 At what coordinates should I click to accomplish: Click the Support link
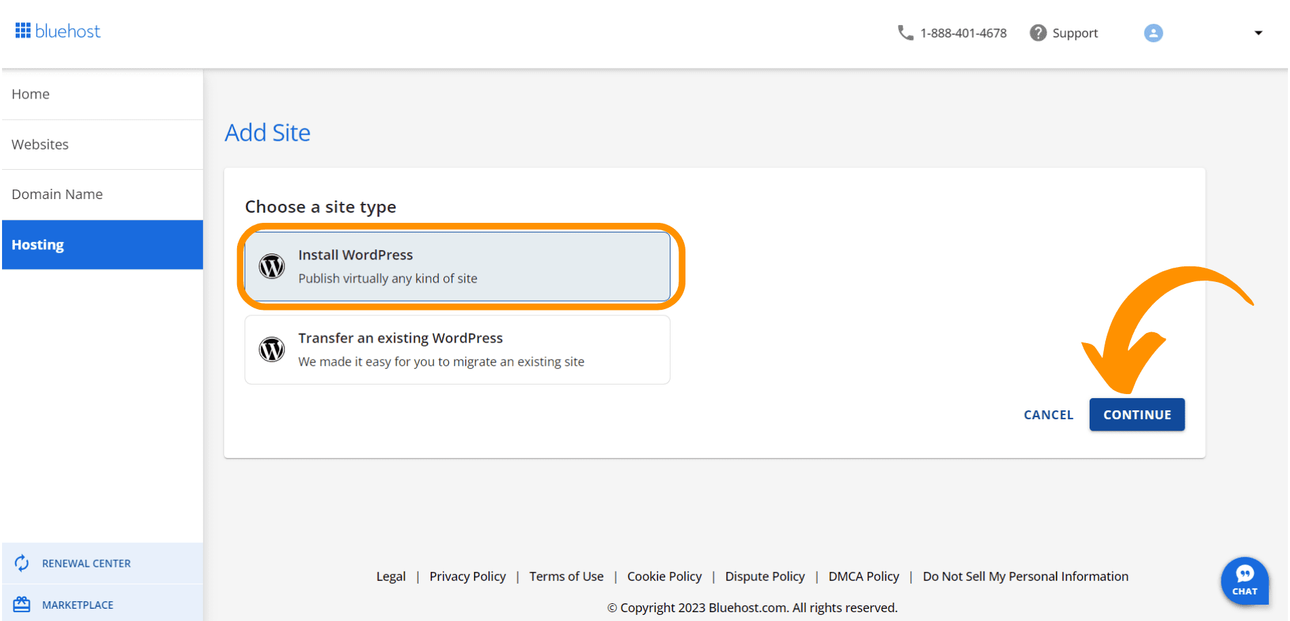[x=1075, y=33]
